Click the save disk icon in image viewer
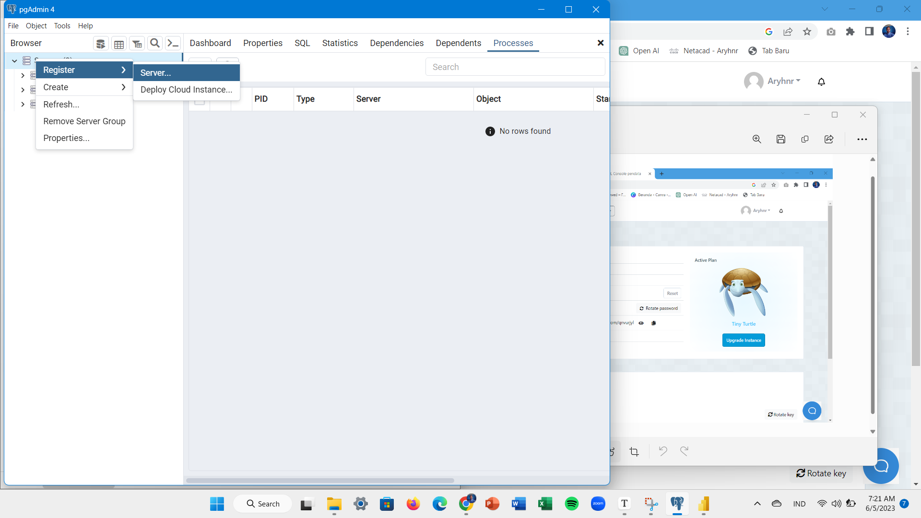Image resolution: width=921 pixels, height=518 pixels. [x=781, y=139]
